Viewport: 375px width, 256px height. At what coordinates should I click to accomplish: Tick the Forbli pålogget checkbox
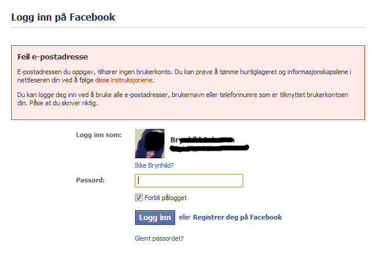point(139,198)
